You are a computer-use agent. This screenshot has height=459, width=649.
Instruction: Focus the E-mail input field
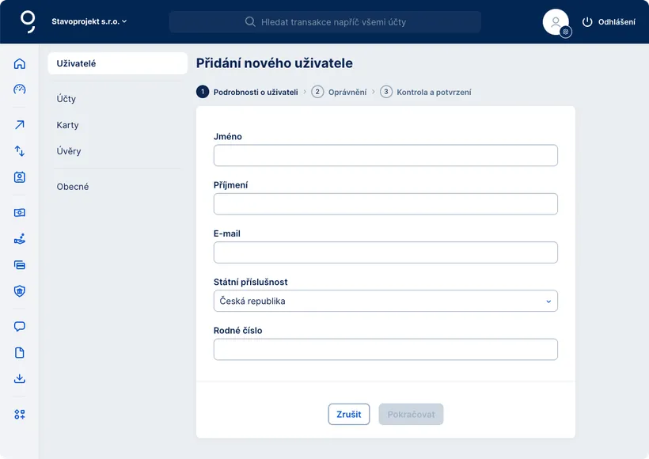(385, 252)
